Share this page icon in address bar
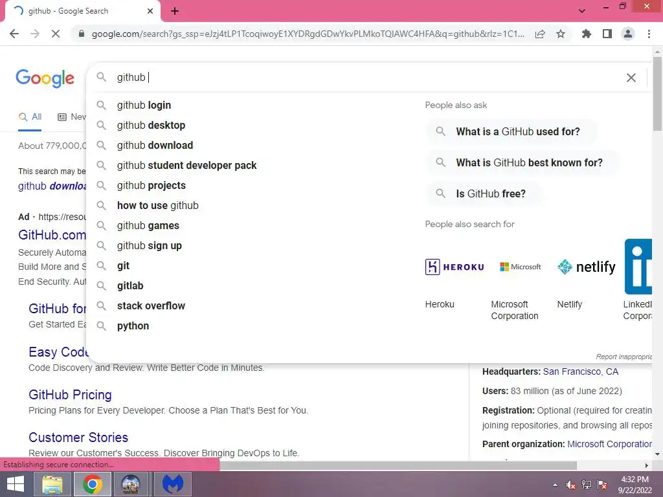663x497 pixels. [x=540, y=34]
